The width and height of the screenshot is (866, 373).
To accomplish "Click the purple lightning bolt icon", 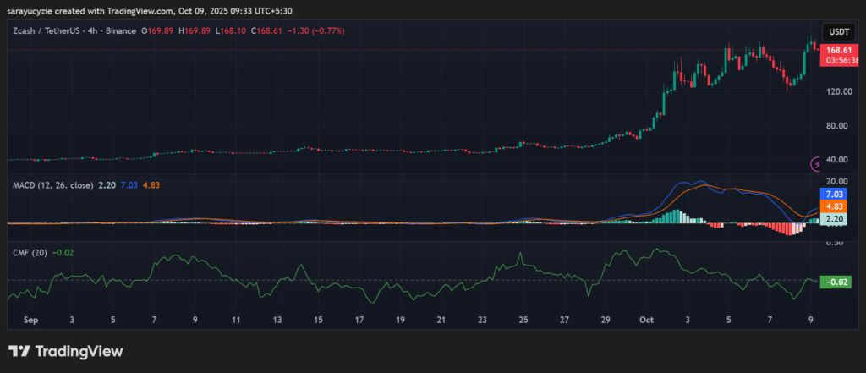I will click(x=817, y=163).
